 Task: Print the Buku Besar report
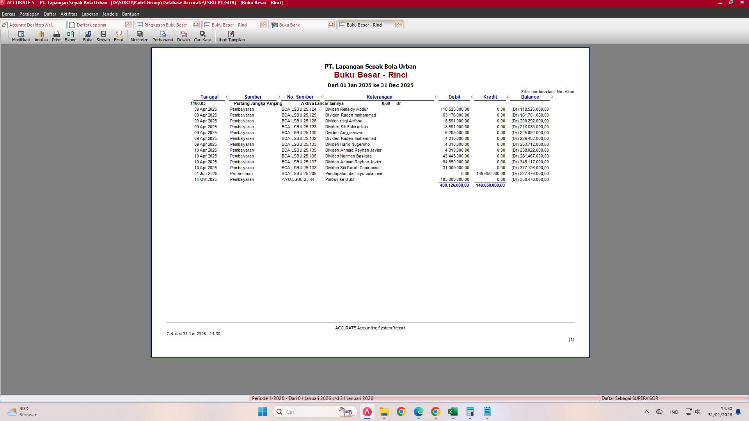click(x=56, y=36)
